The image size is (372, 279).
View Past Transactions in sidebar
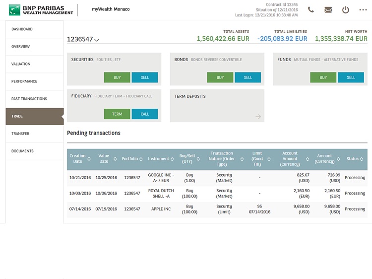pos(35,99)
